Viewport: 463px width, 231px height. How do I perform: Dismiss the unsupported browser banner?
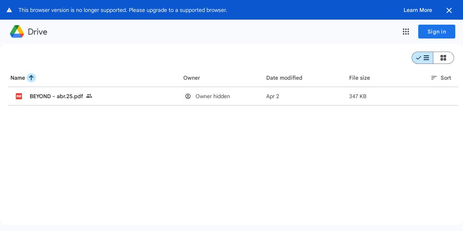tap(449, 10)
